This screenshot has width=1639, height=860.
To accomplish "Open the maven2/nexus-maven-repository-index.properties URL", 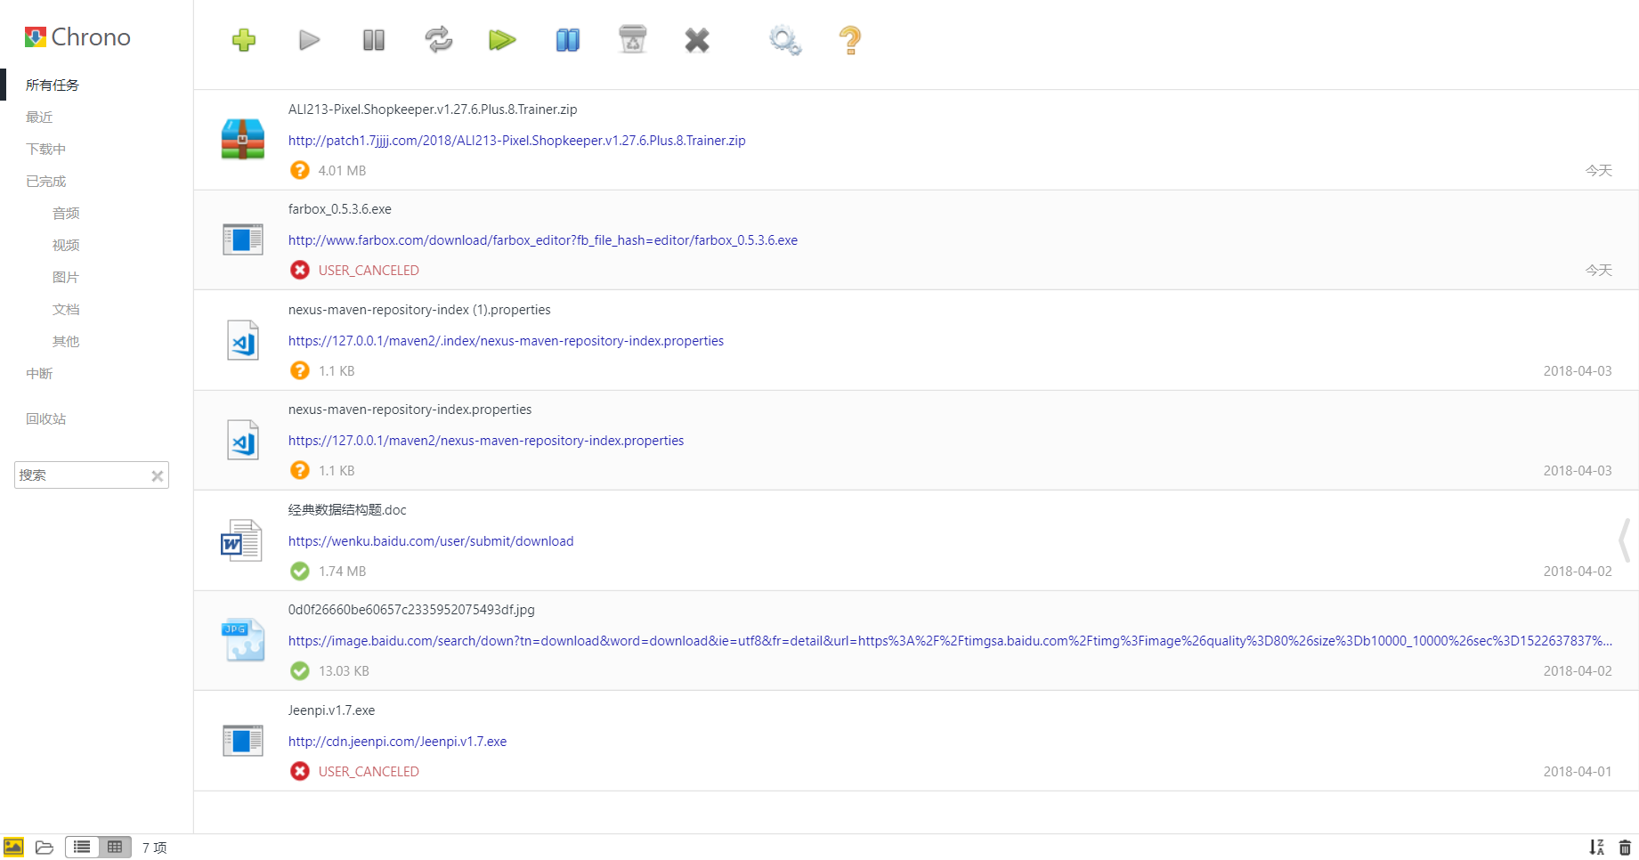I will [486, 441].
